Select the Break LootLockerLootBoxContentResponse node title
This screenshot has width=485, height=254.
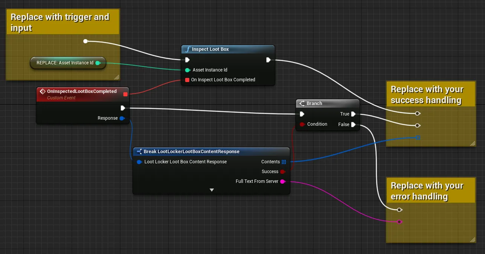point(192,152)
